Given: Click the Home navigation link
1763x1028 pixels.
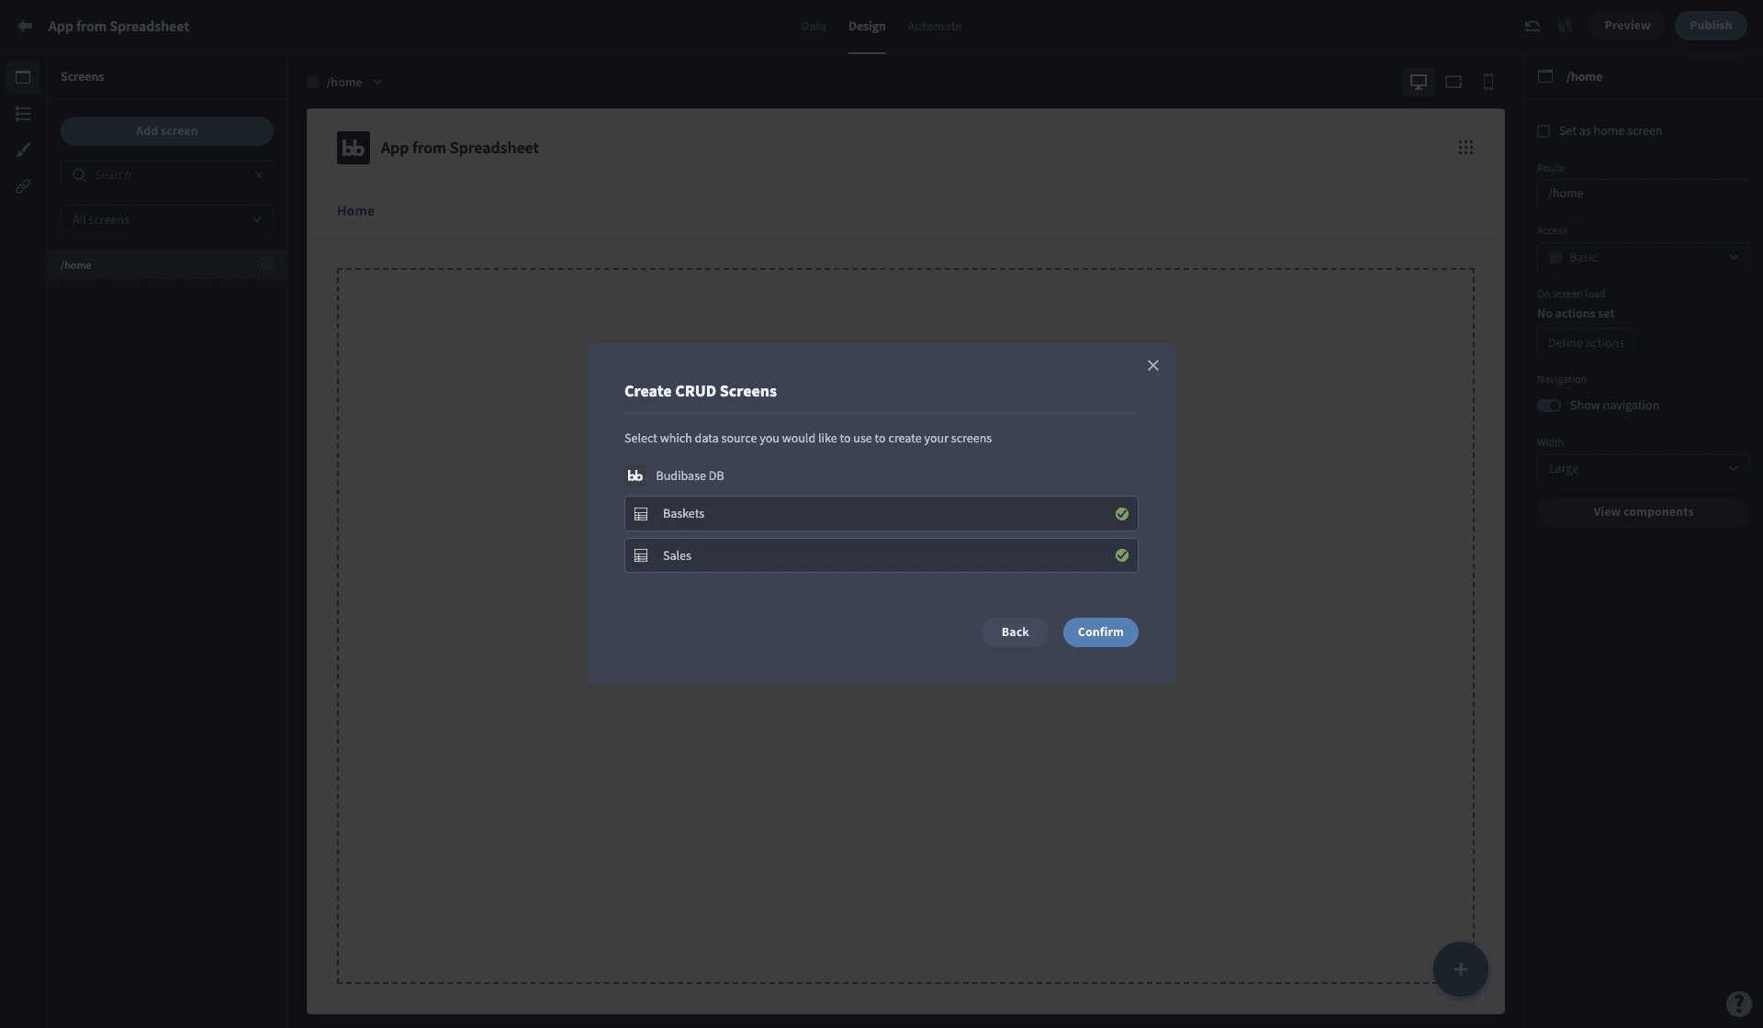Looking at the screenshot, I should pyautogui.click(x=355, y=211).
